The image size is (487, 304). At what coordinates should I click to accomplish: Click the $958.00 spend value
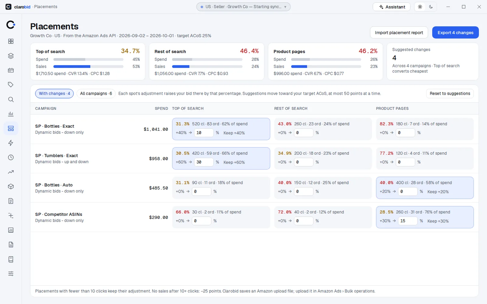click(158, 159)
